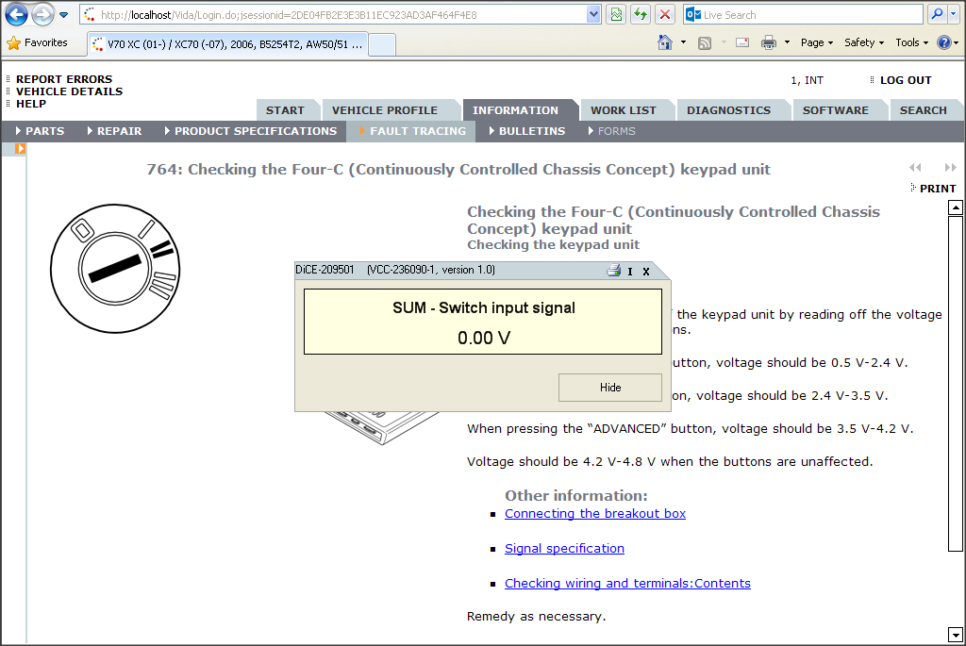The width and height of the screenshot is (966, 646).
Task: Click the scroll down arrow of content pane
Action: pyautogui.click(x=955, y=635)
